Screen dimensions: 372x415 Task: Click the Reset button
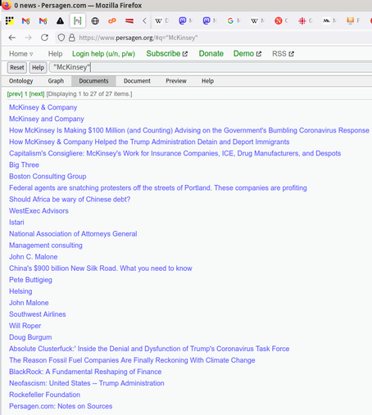(x=17, y=67)
